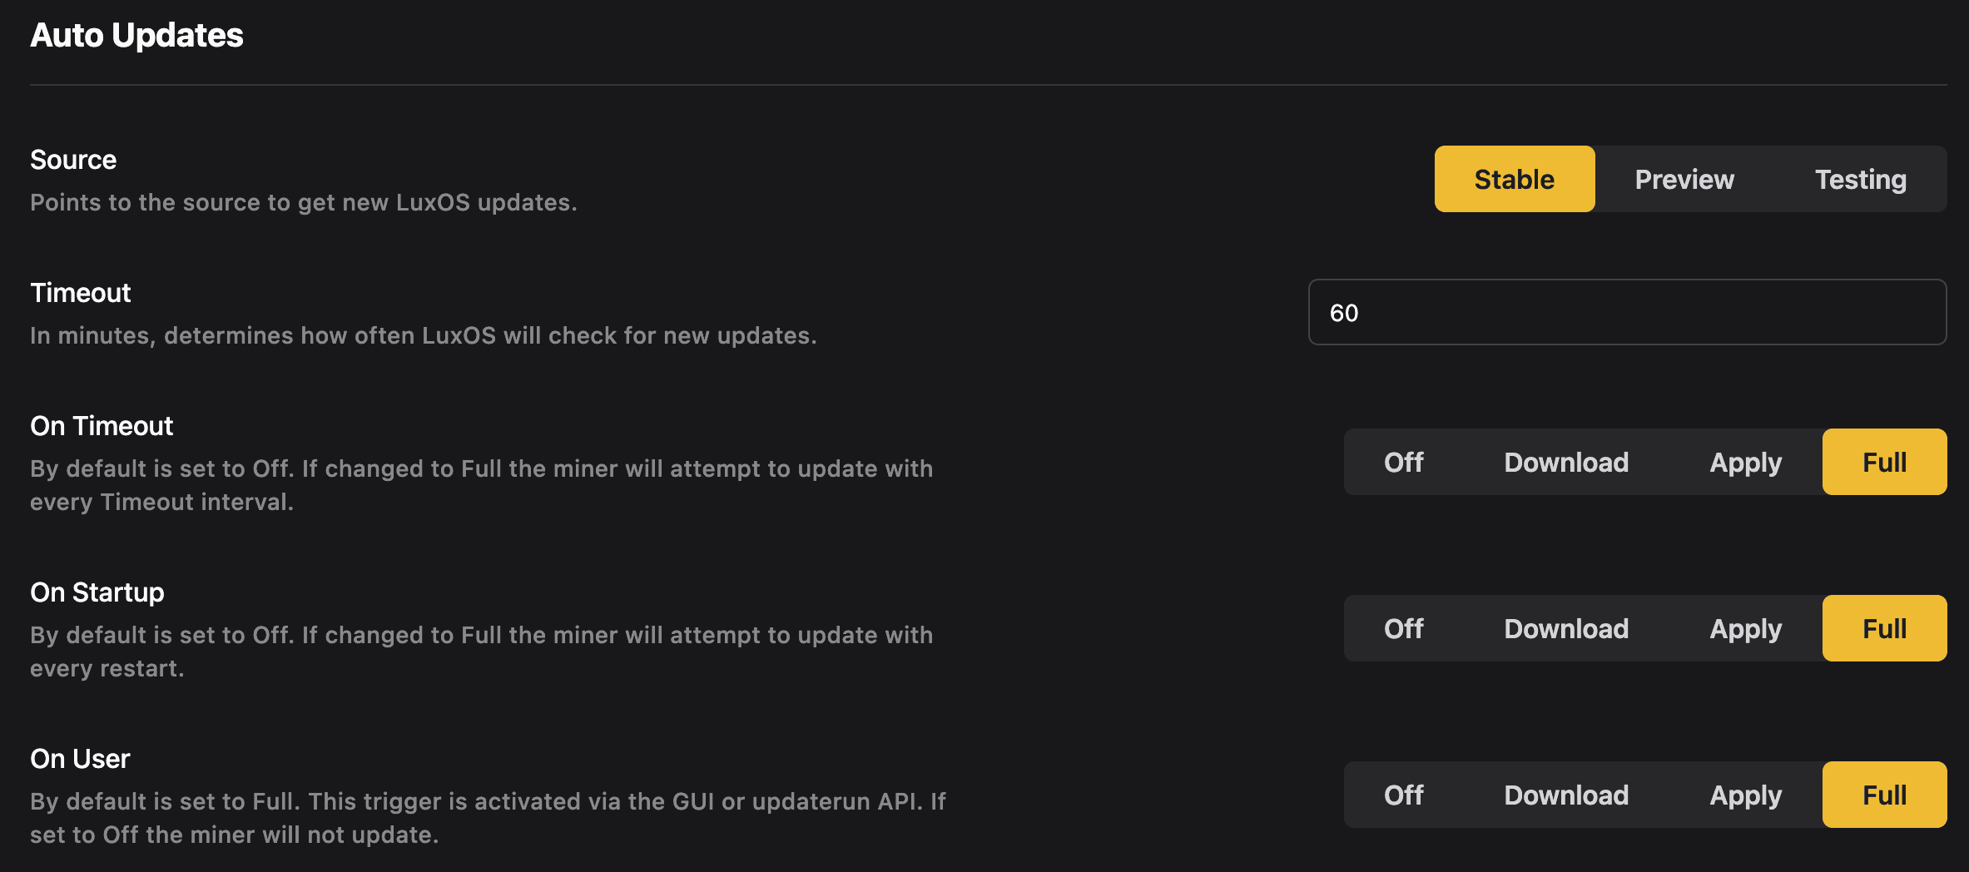1969x872 pixels.
Task: Set On User to Apply
Action: (1744, 795)
